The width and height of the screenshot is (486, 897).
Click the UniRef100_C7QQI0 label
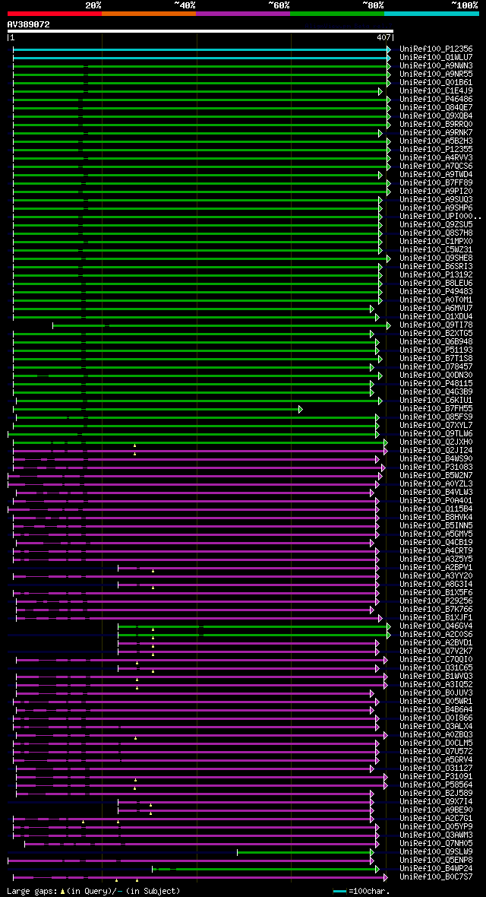pos(436,660)
